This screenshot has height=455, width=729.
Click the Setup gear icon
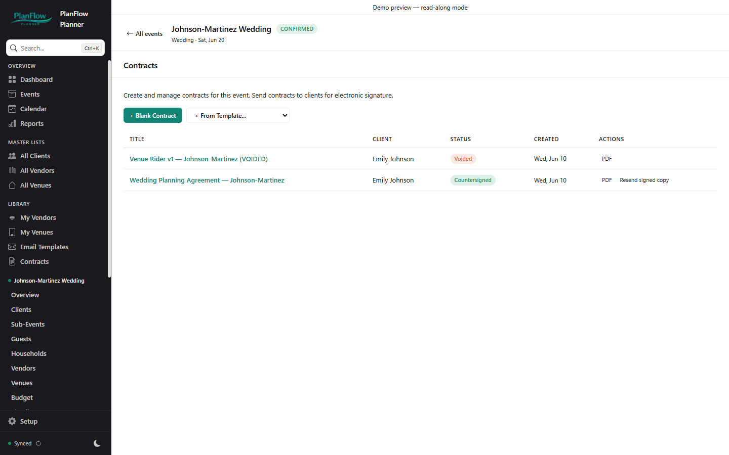coord(12,421)
